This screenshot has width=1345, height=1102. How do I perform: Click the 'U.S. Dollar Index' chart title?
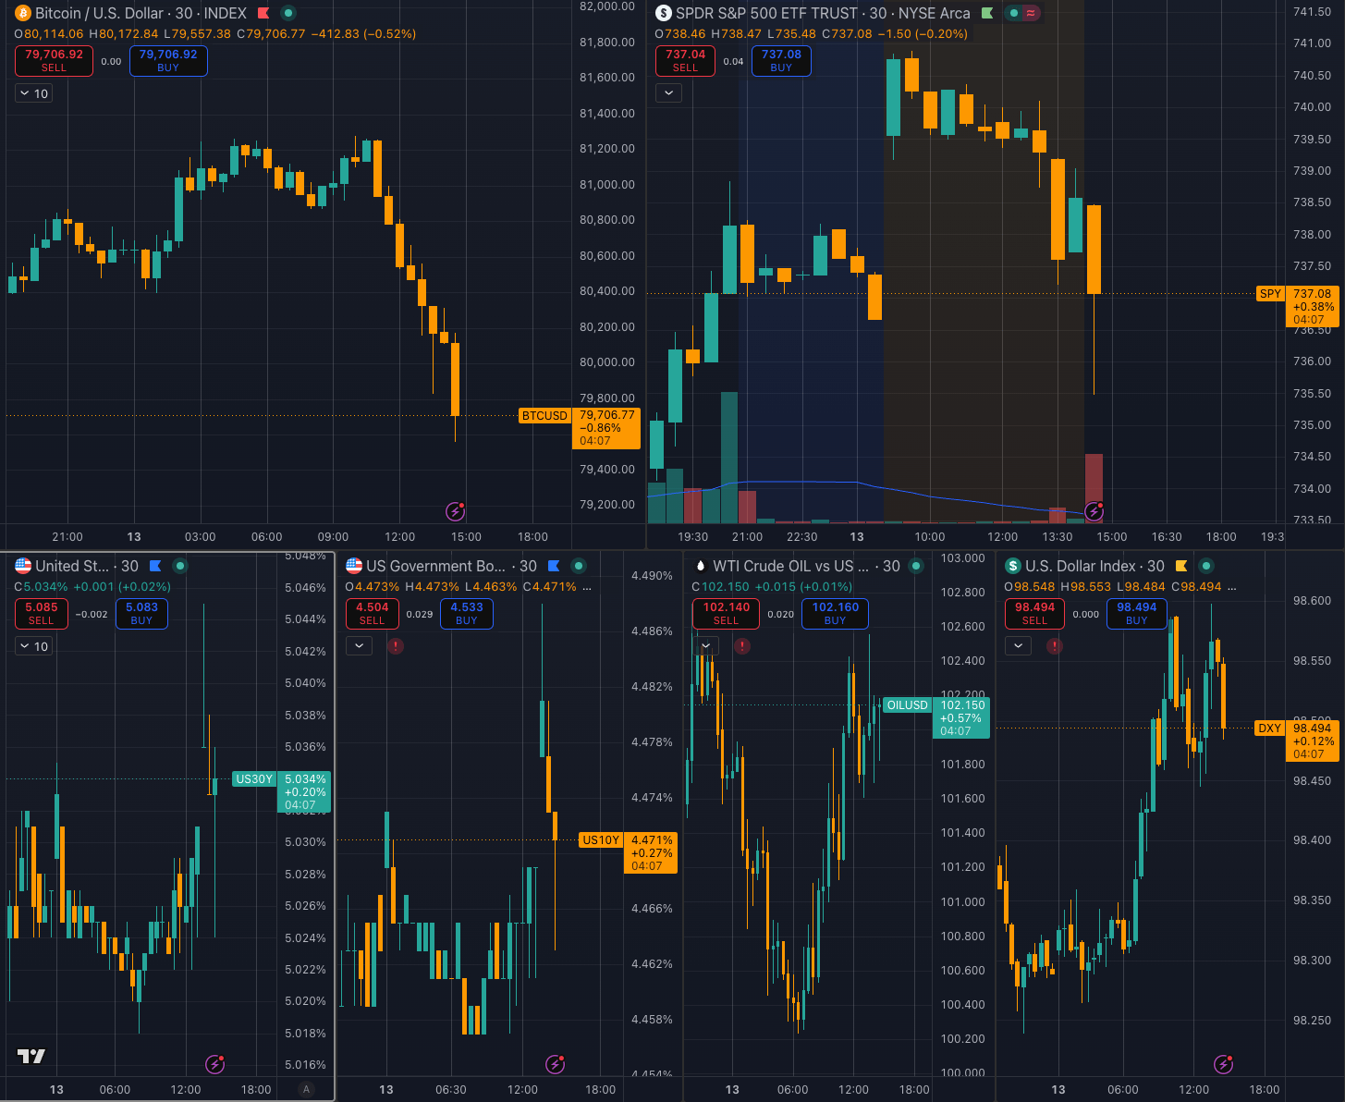click(1081, 566)
